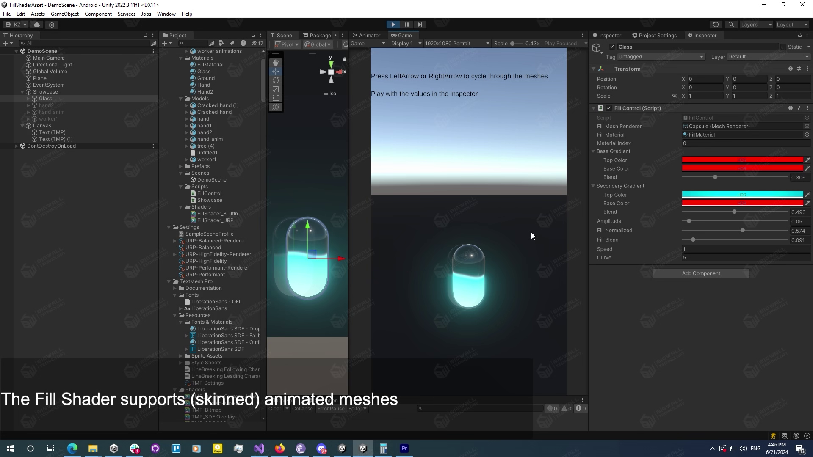
Task: Open the Layout dropdown in toolbar
Action: pyautogui.click(x=792, y=25)
